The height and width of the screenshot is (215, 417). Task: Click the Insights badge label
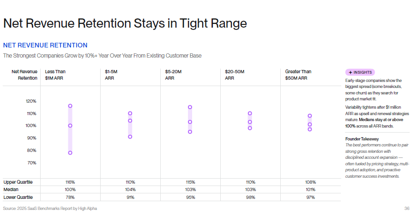(x=363, y=72)
